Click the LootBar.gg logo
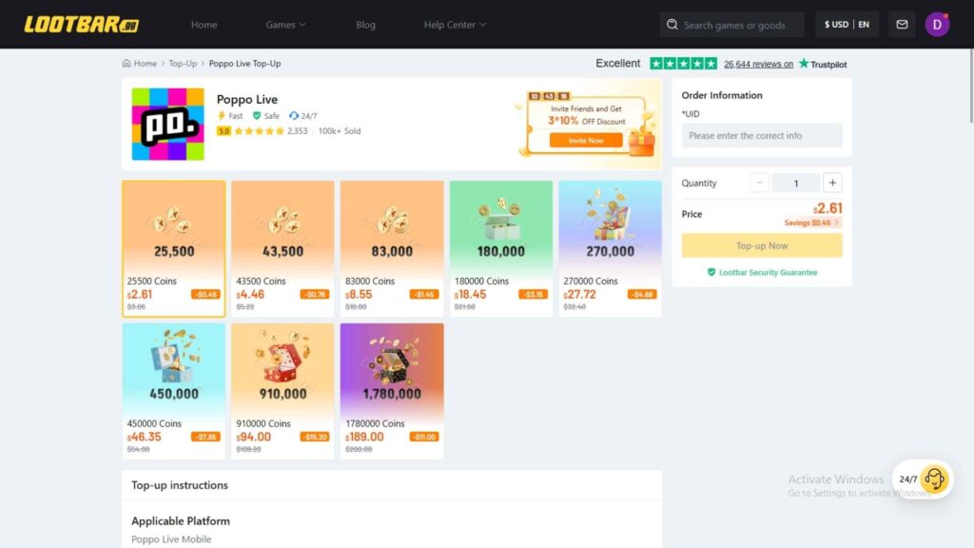Viewport: 974px width, 548px height. click(82, 24)
